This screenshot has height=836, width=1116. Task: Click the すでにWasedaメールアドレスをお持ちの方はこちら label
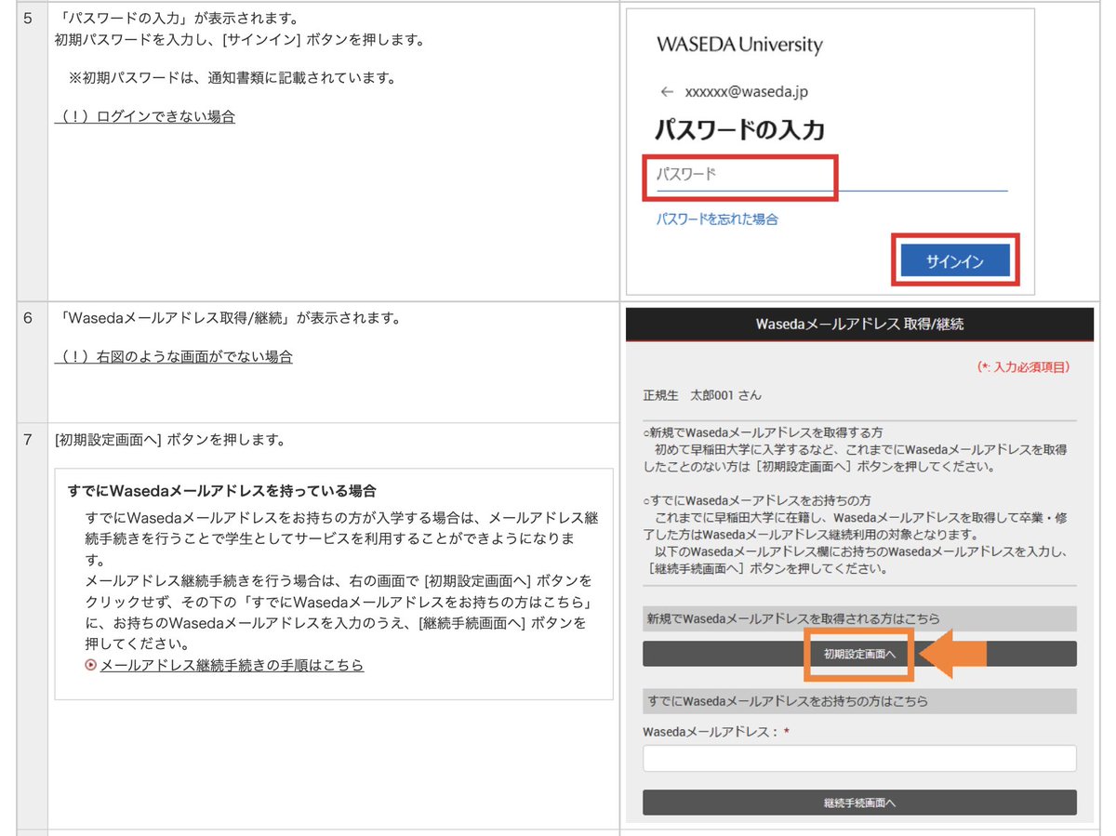(x=859, y=700)
